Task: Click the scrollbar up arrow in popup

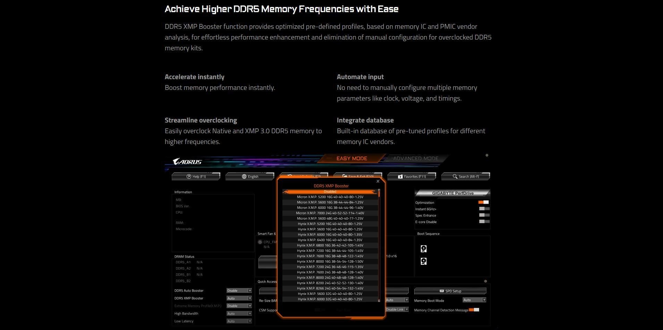Action: [379, 190]
